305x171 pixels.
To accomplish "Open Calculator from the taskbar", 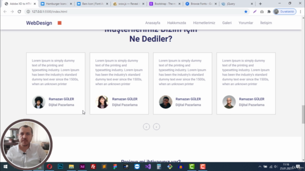I will coord(159,167).
